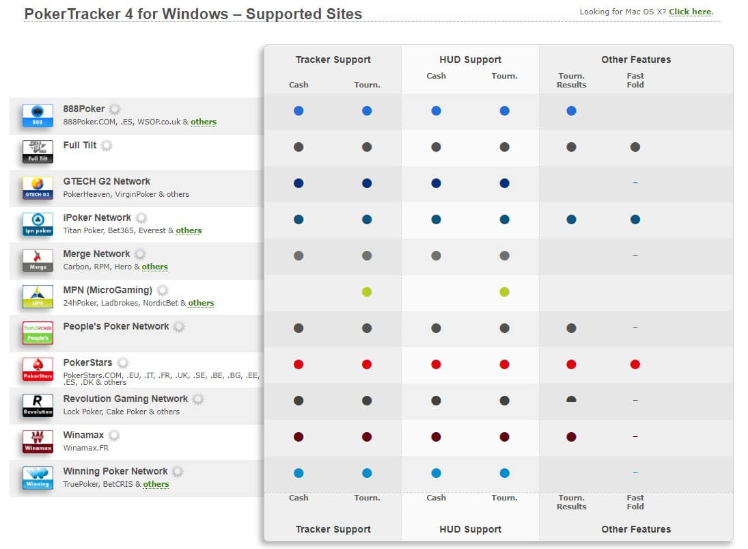The width and height of the screenshot is (748, 549).
Task: Click the Merge Network Tracker Tourn. dot
Action: pos(367,256)
